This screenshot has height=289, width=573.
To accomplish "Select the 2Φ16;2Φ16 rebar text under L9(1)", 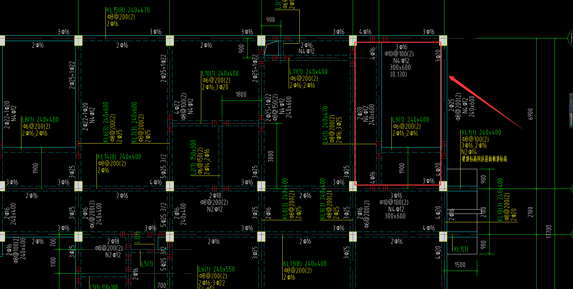I will click(x=405, y=133).
